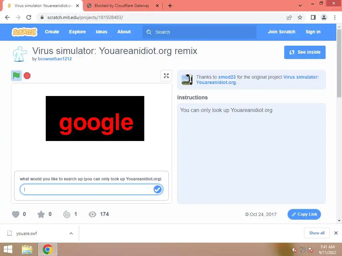Toggle Chrome side panel
The width and height of the screenshot is (342, 256).
click(x=313, y=17)
